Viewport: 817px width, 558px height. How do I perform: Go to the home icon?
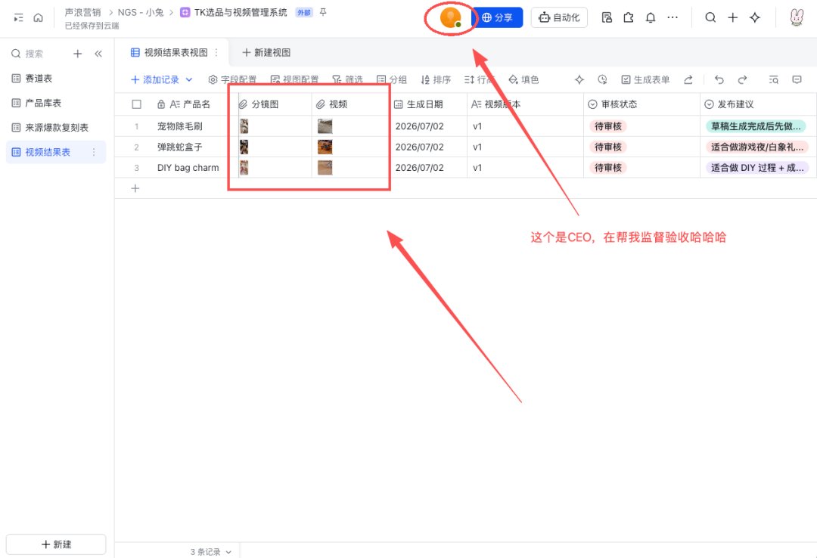[38, 17]
